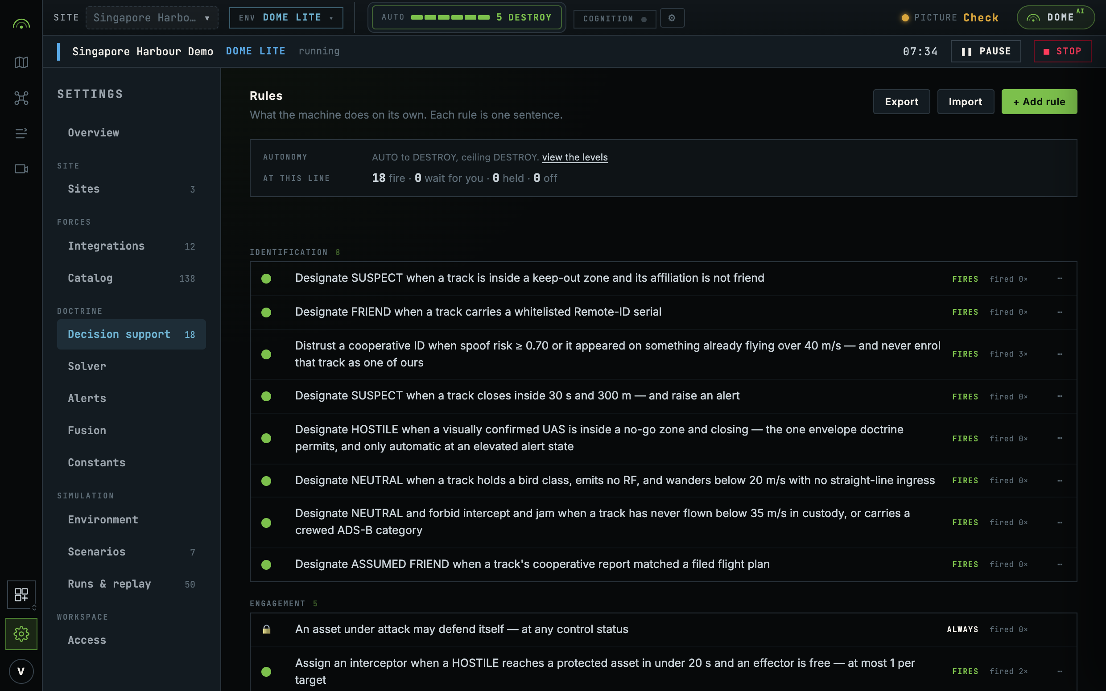Open Scenarios simulation page
Image resolution: width=1106 pixels, height=691 pixels.
[x=132, y=551]
